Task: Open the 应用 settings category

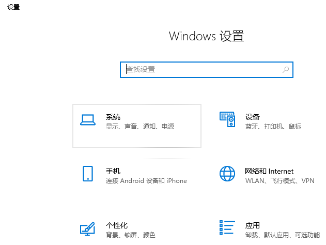Action: coord(253,225)
